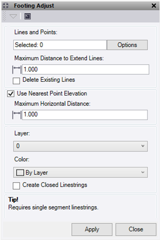Click the Selected: 0 lines and points field
The width and height of the screenshot is (160, 240).
coord(60,45)
